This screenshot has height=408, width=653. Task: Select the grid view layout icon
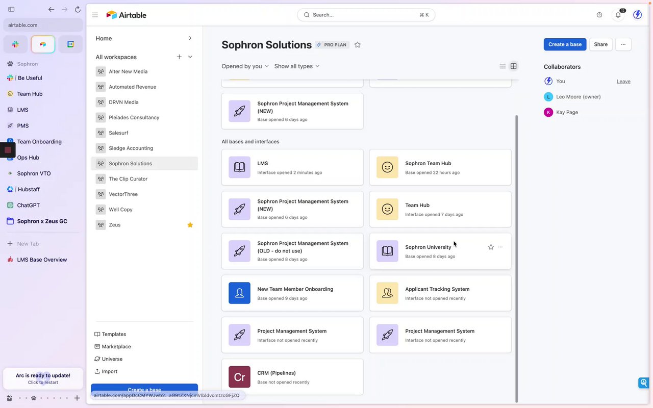tap(514, 66)
